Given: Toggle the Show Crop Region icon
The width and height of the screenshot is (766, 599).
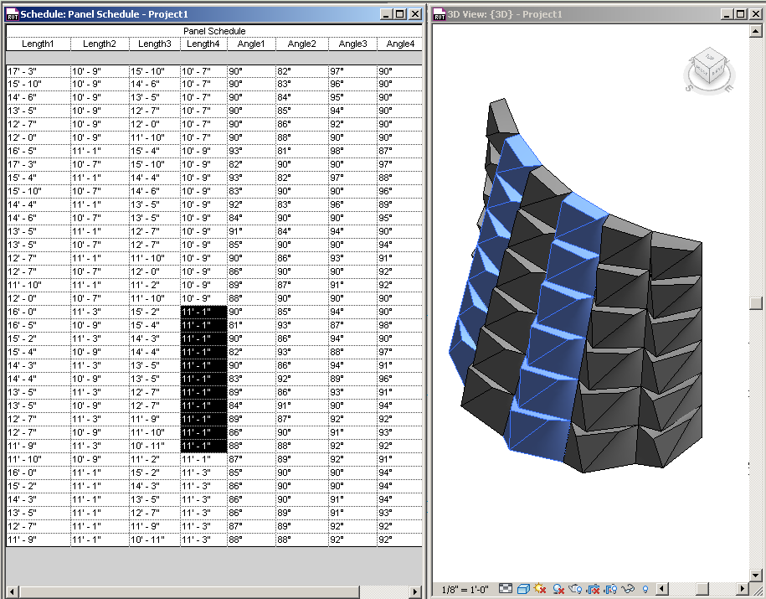Looking at the screenshot, I should point(610,589).
